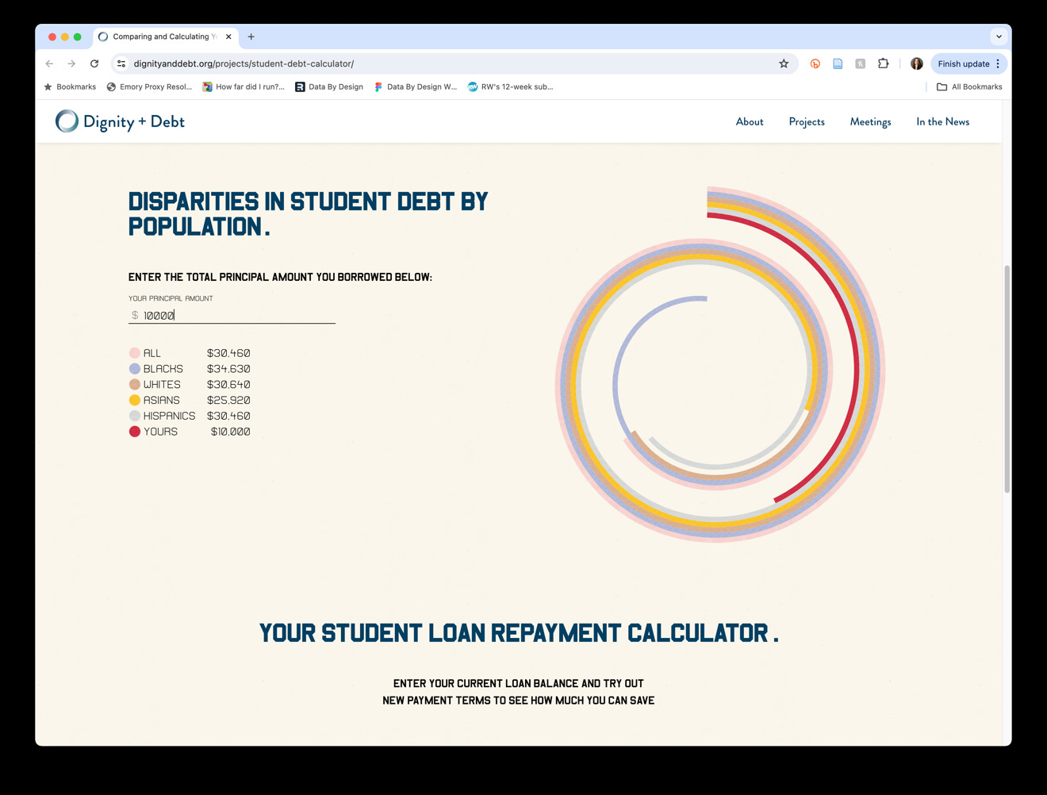1047x795 pixels.
Task: Open the Chrome Extensions puzzle icon
Action: (883, 63)
